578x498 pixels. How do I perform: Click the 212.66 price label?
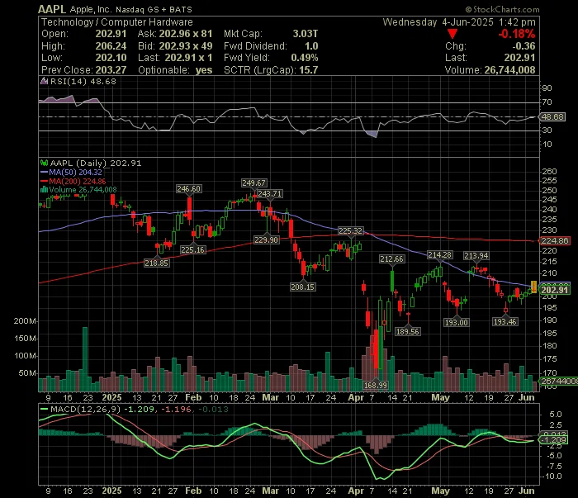click(x=392, y=259)
